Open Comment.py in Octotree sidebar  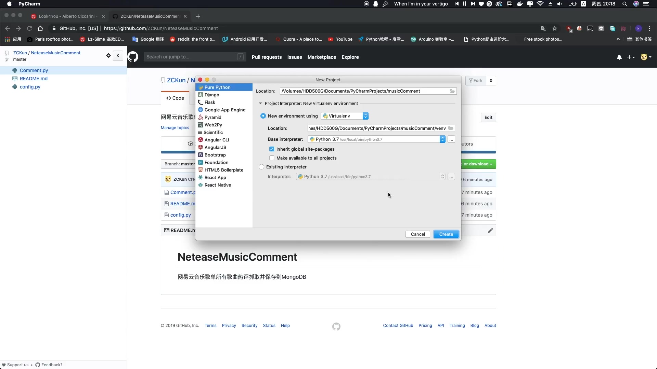coord(34,70)
